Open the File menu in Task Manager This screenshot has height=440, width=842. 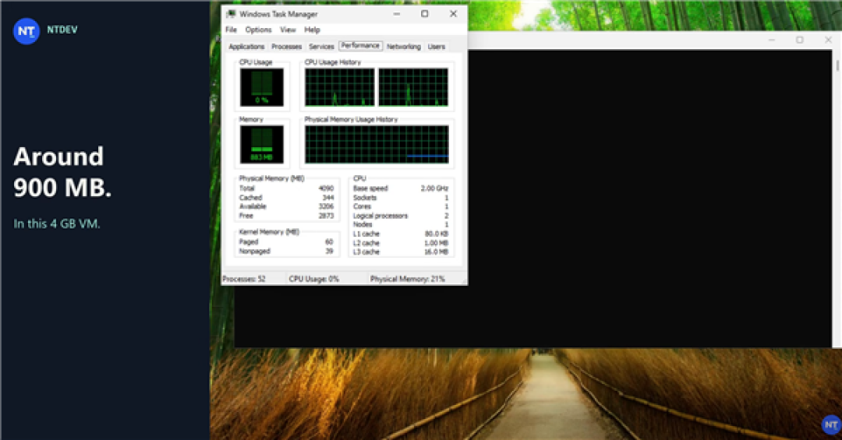click(231, 30)
